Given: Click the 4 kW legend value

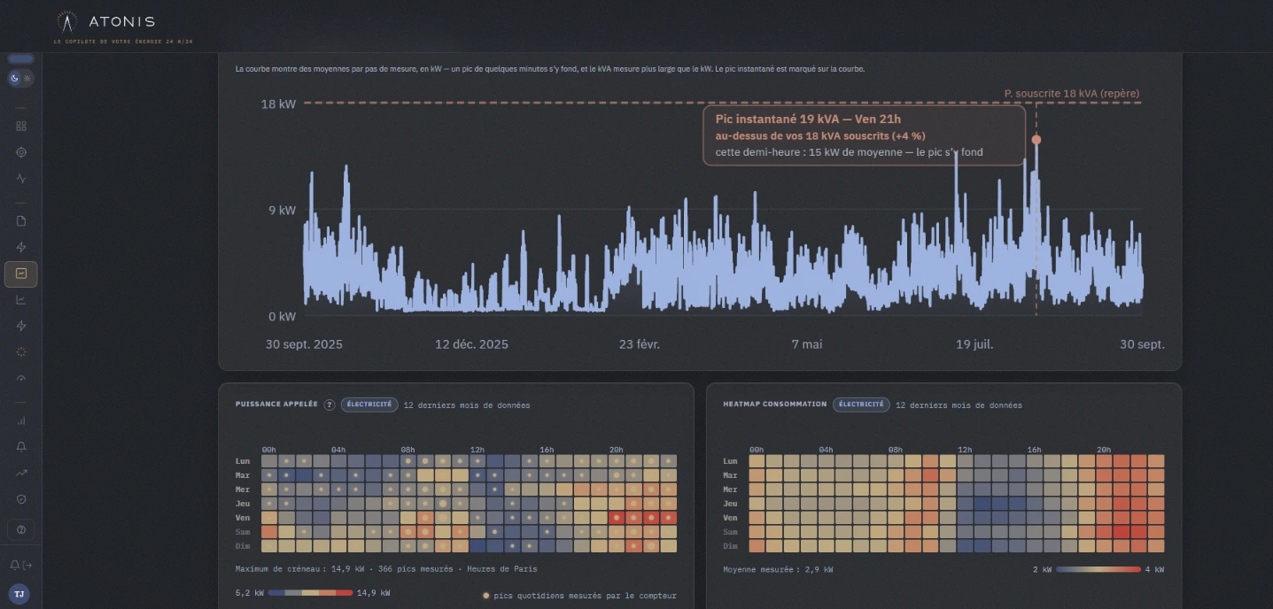Looking at the screenshot, I should [x=1154, y=569].
